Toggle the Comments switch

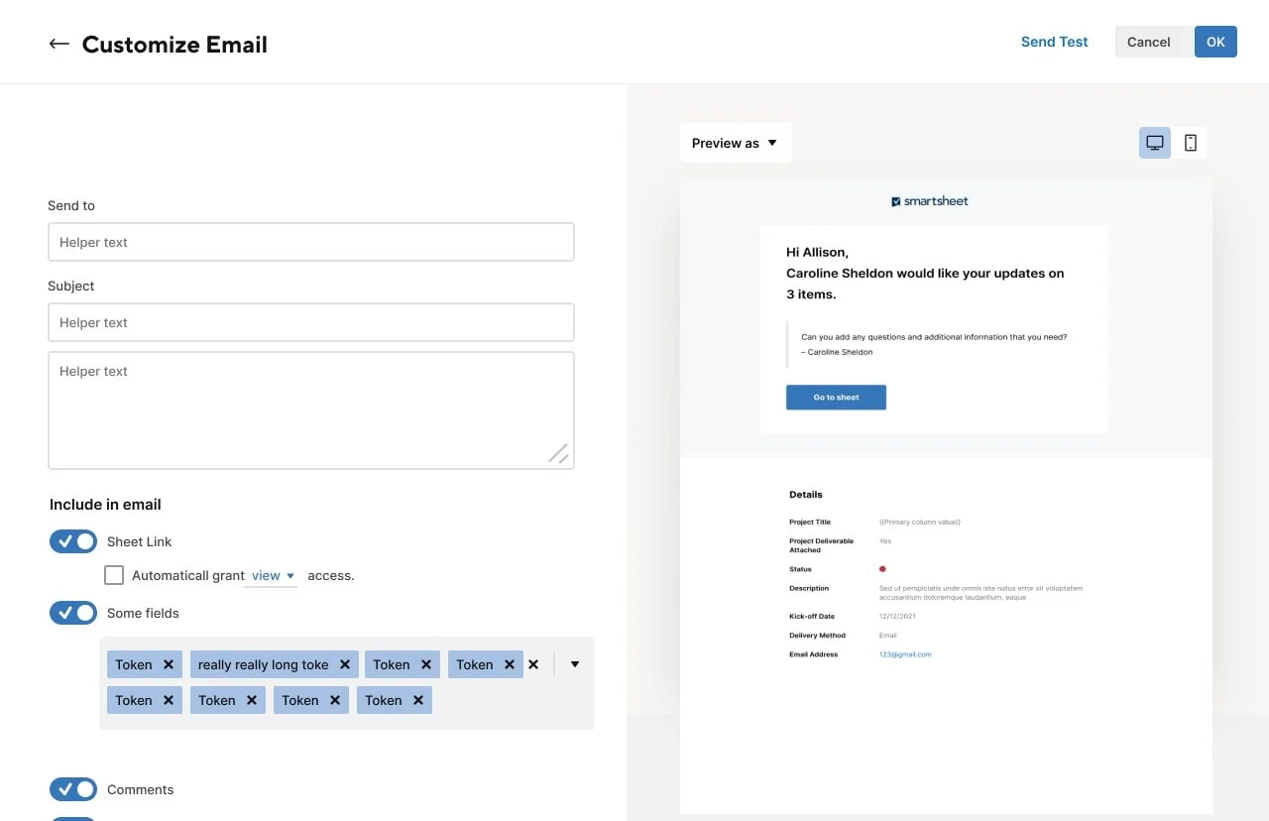(73, 789)
